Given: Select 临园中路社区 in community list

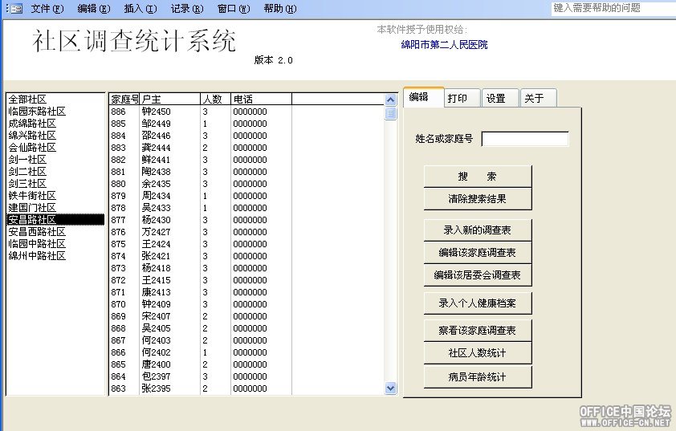Looking at the screenshot, I should pos(55,244).
